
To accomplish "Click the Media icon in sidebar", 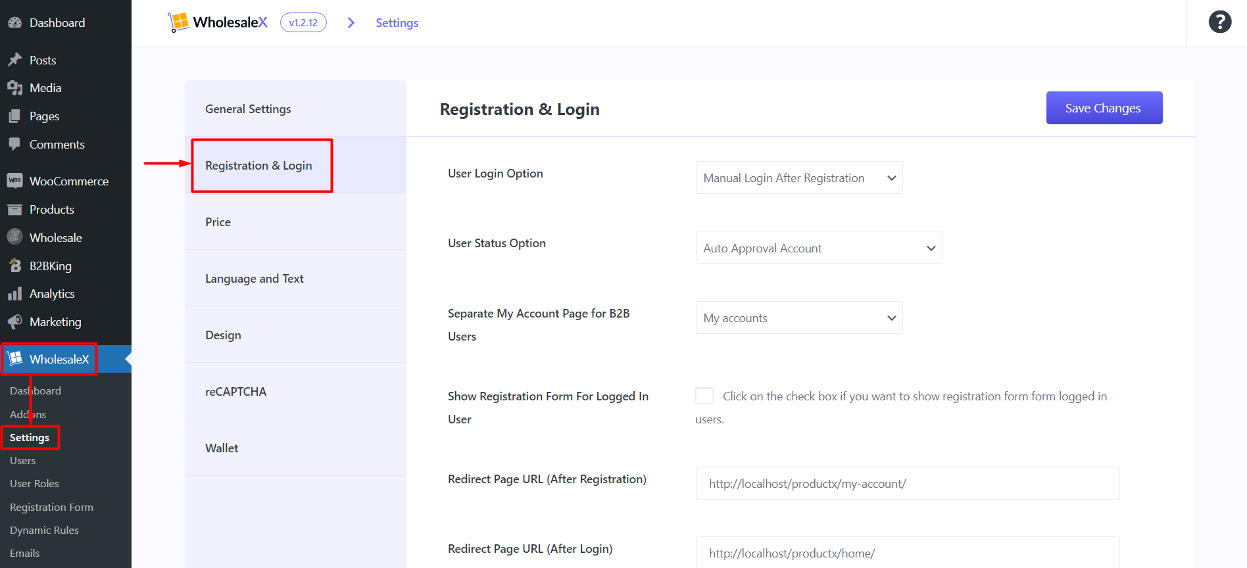I will [x=15, y=87].
